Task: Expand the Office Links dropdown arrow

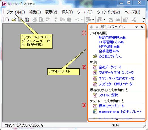Action: pos(93,20)
